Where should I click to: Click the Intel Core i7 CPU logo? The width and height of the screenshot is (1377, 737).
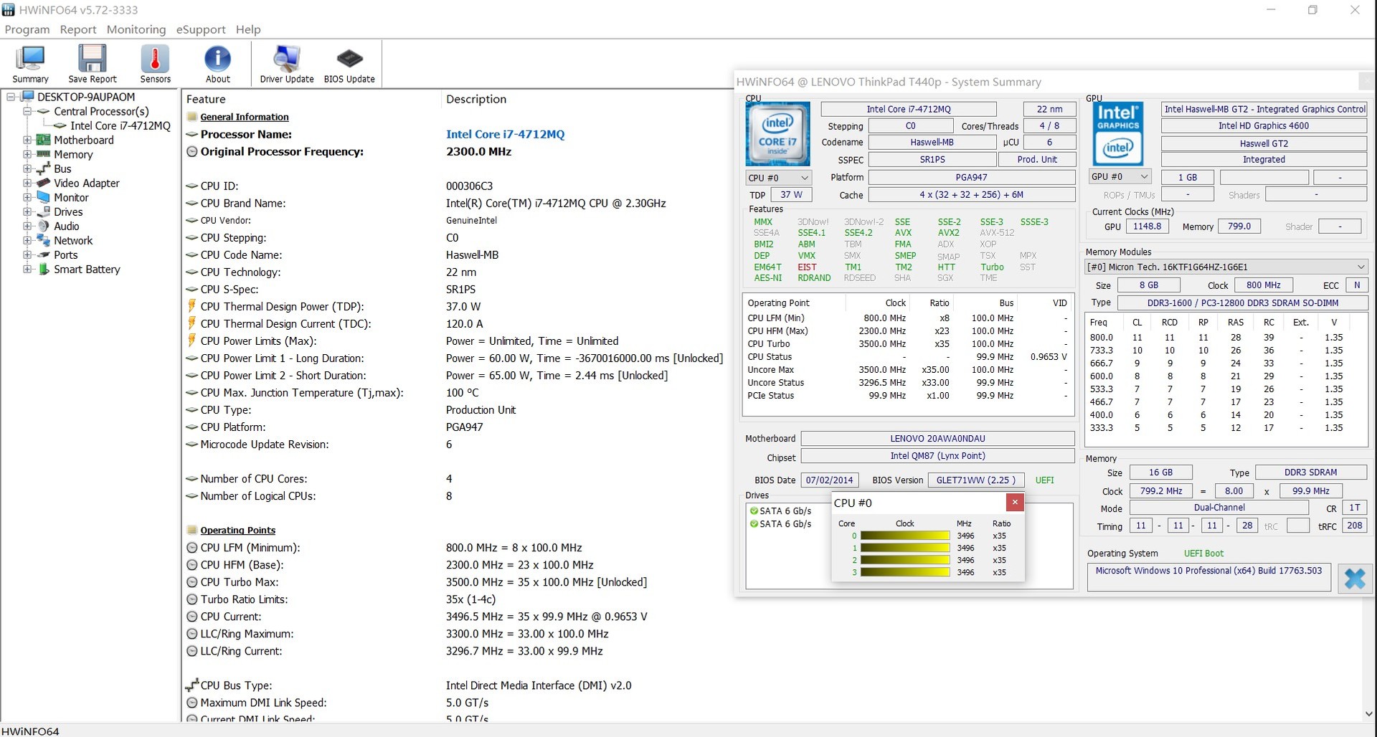pyautogui.click(x=778, y=134)
